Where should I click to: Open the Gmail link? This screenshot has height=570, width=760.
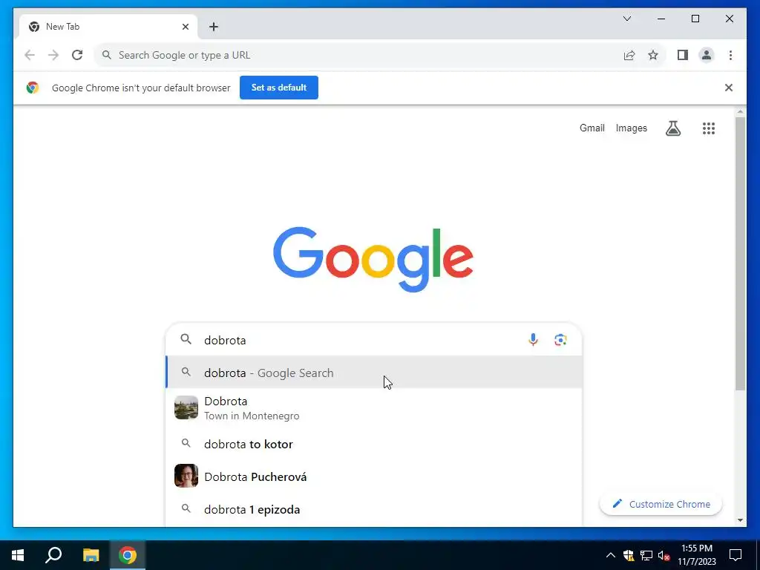[592, 128]
